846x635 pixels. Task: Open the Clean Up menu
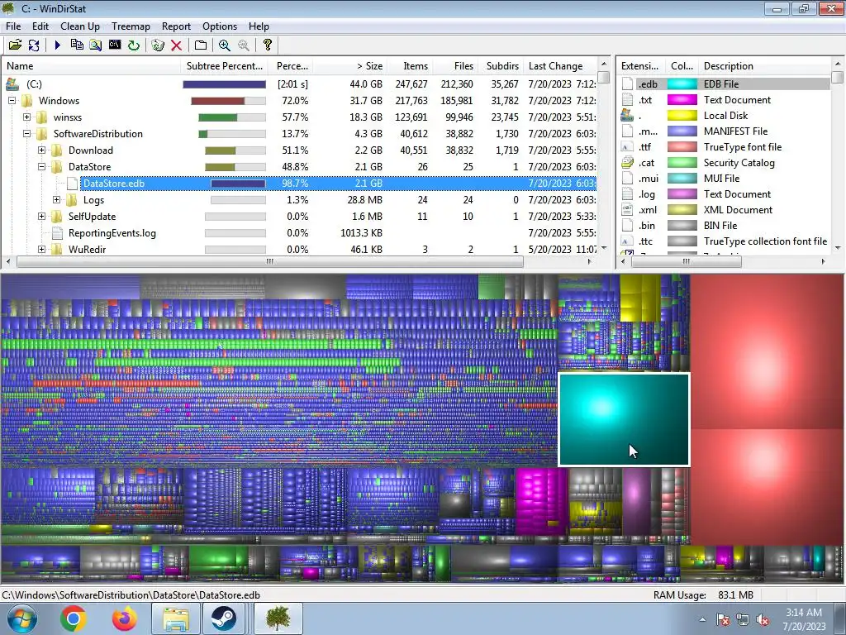[80, 26]
